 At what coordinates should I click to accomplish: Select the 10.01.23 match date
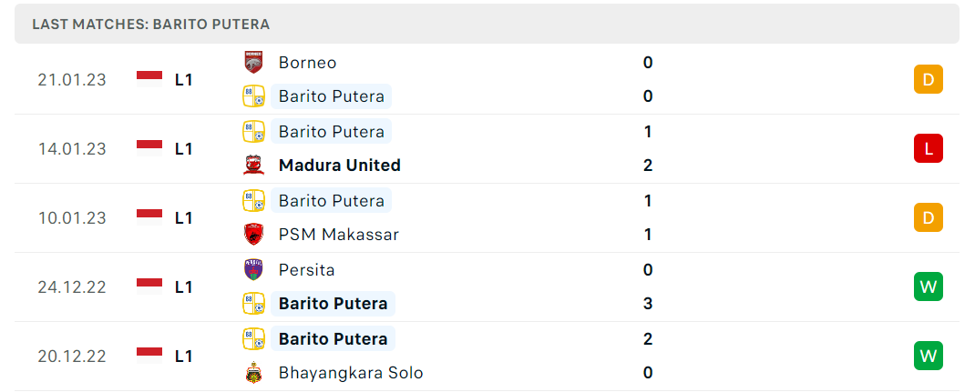[72, 217]
